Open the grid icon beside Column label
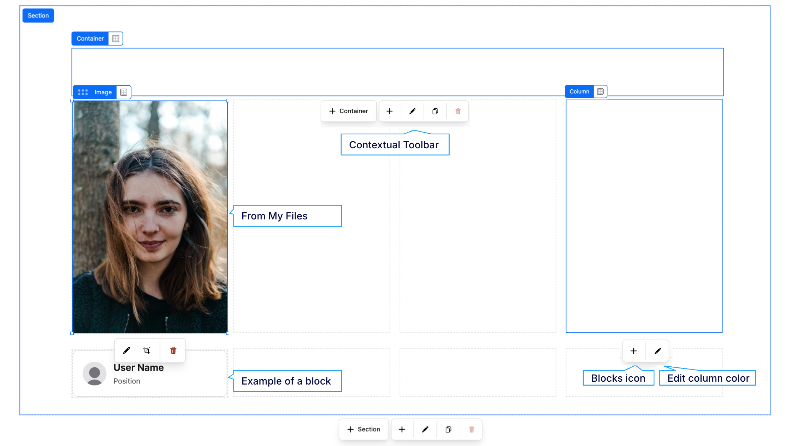 (600, 91)
